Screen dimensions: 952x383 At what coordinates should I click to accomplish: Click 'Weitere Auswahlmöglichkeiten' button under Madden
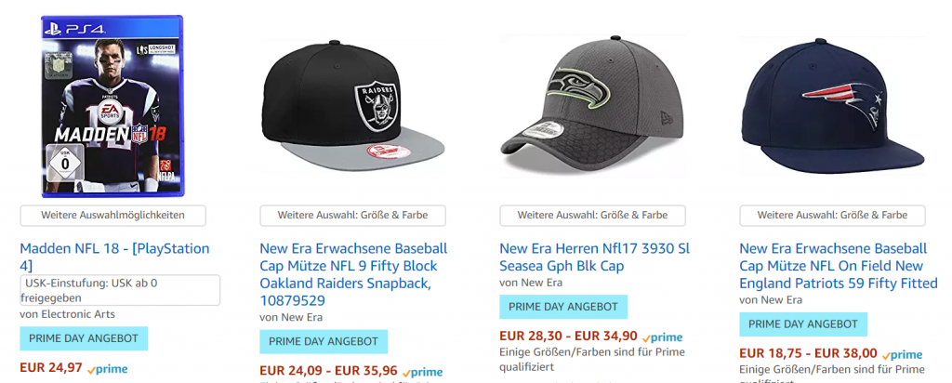point(112,215)
